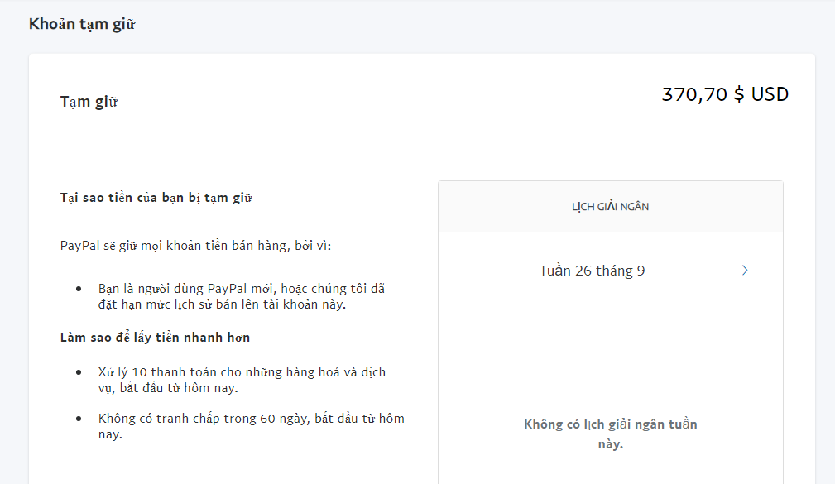The image size is (835, 484).
Task: Click the '370,70 $ USD' held amount
Action: coord(725,94)
